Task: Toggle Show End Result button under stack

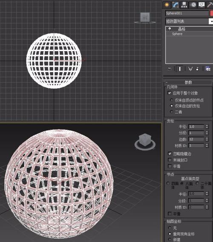Action: [x=180, y=69]
